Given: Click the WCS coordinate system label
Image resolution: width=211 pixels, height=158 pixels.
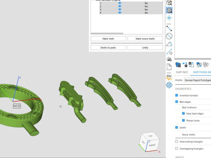Looking at the screenshot, I should [17, 106].
